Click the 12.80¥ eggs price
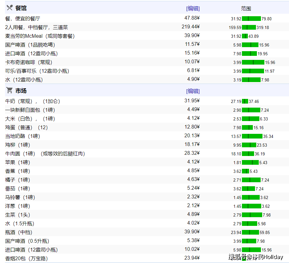The image size is (289, 263). click(x=192, y=127)
